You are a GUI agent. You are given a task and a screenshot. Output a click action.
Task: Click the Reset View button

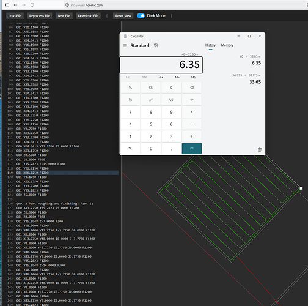coord(123,16)
